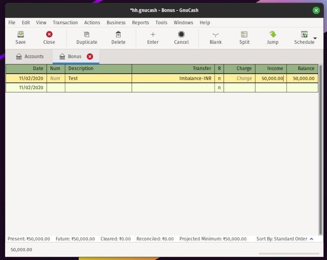Screen dimensions: 327x260
Task: Switch to the Accounts tab
Action: (29, 56)
